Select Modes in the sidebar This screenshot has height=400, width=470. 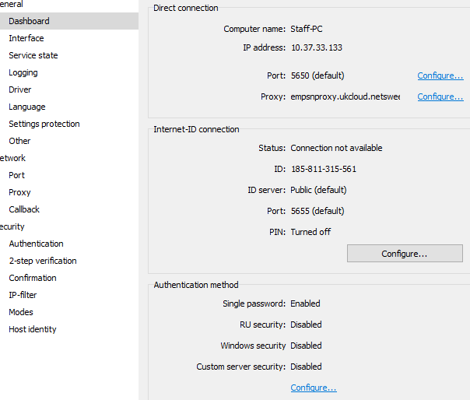pyautogui.click(x=21, y=312)
